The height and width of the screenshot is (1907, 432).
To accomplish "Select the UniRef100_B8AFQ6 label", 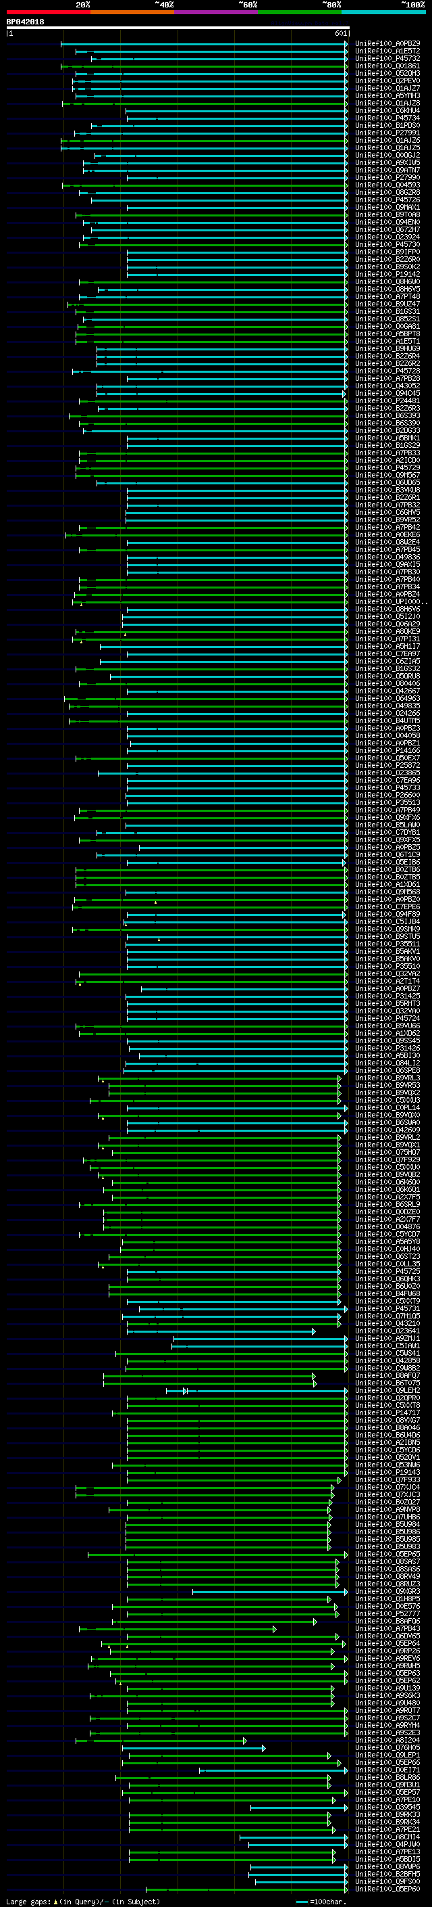I will (387, 1622).
